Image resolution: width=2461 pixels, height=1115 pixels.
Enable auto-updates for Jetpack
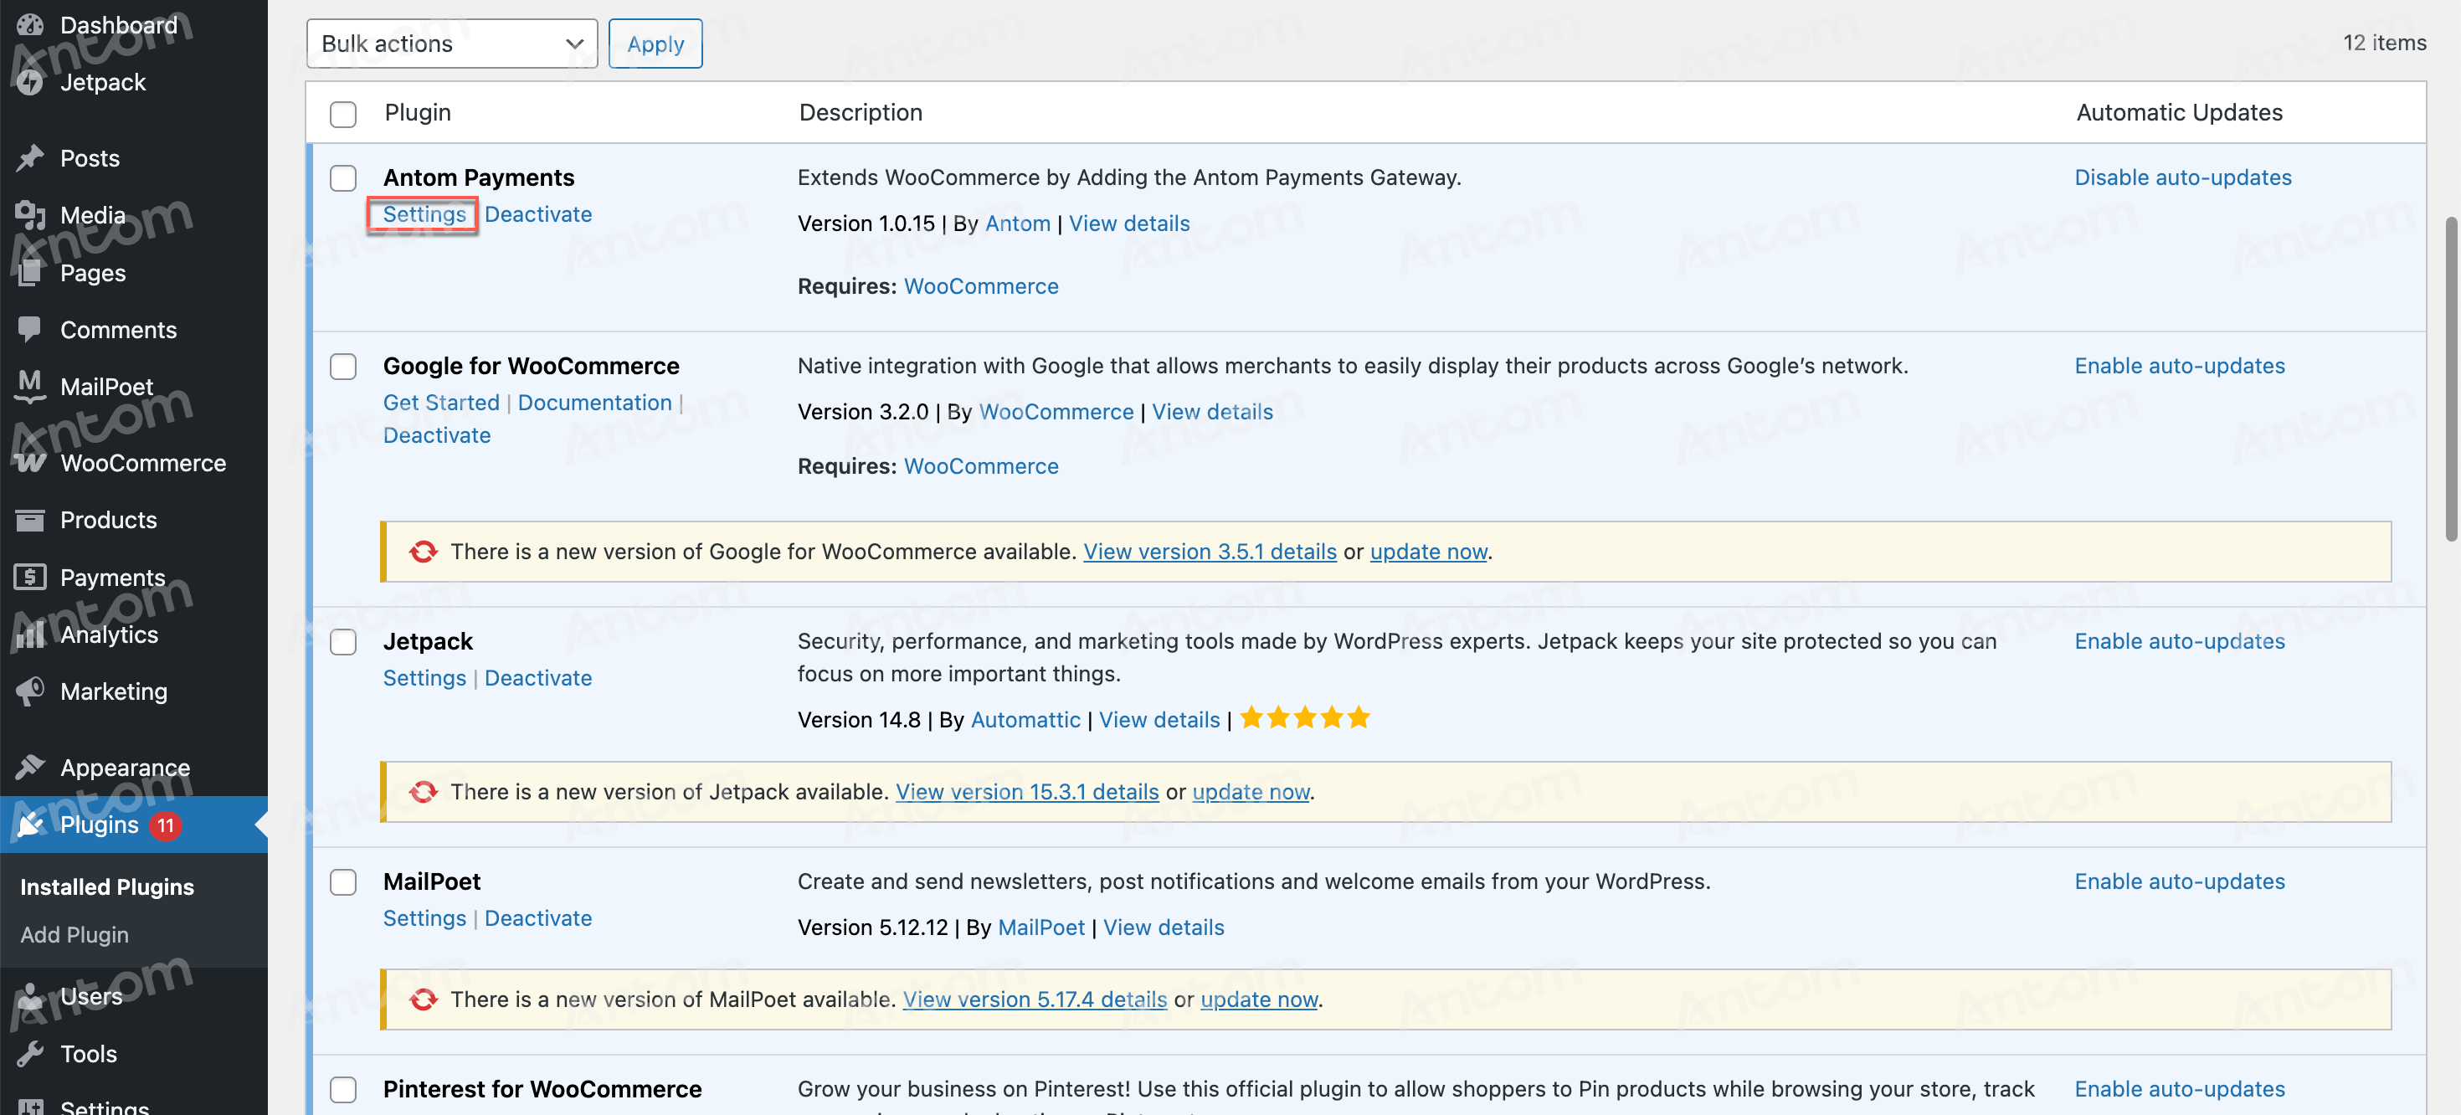(2180, 641)
